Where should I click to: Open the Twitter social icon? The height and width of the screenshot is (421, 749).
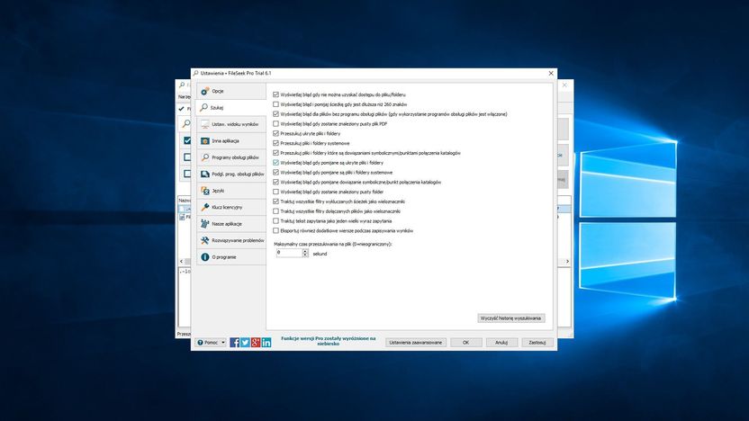click(245, 342)
